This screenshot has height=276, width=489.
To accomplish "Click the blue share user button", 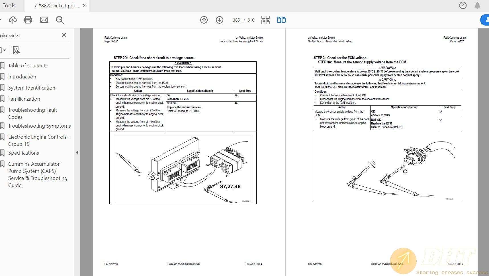I will coord(485,20).
